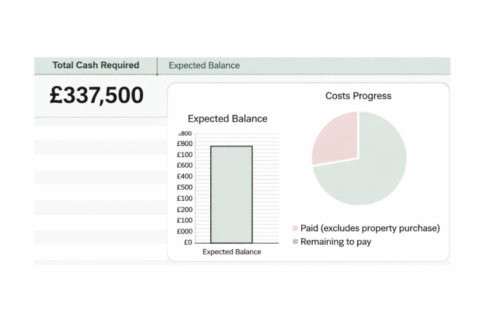485x323 pixels.
Task: Select the Expected Balance column header cell
Action: coord(204,66)
